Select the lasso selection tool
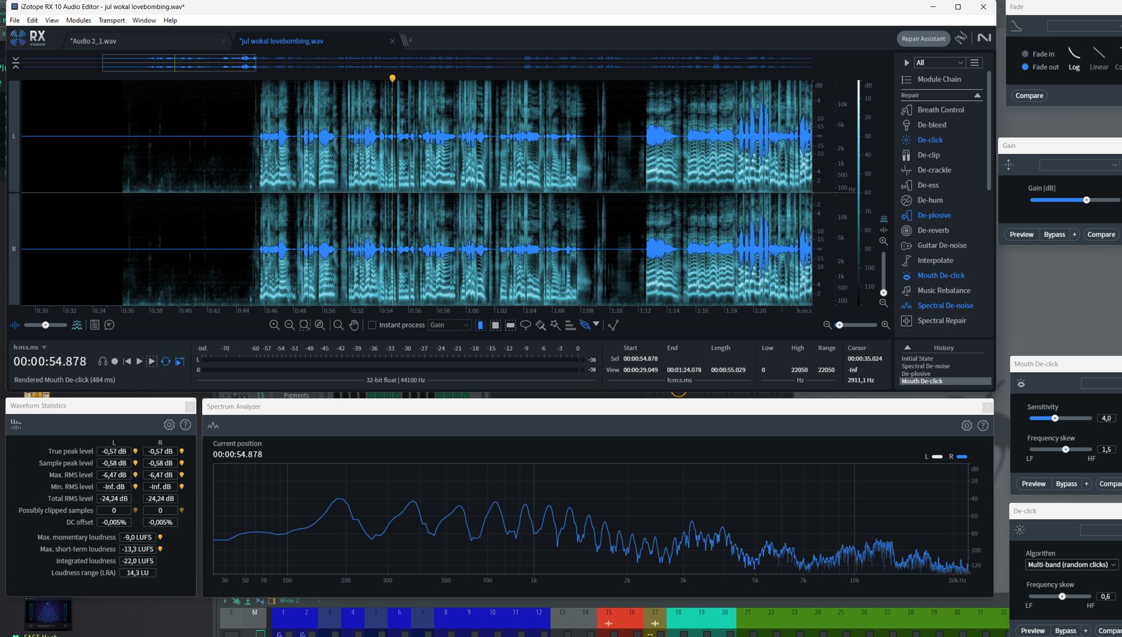 525,325
